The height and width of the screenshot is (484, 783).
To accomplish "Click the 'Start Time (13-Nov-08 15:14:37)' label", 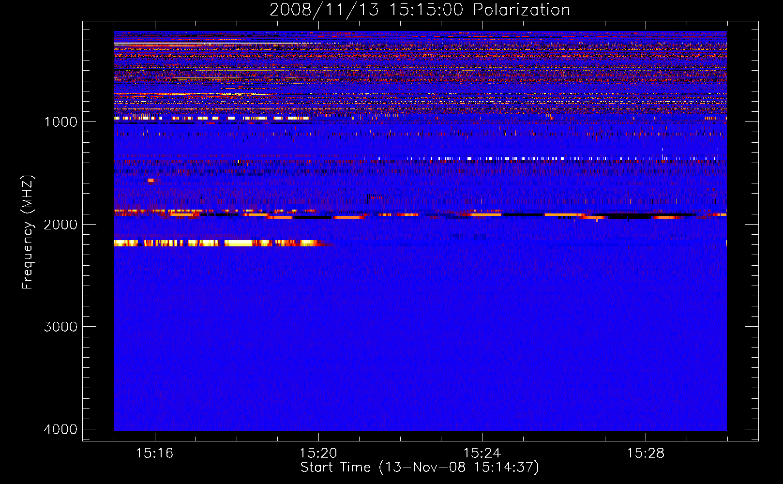I will [420, 468].
